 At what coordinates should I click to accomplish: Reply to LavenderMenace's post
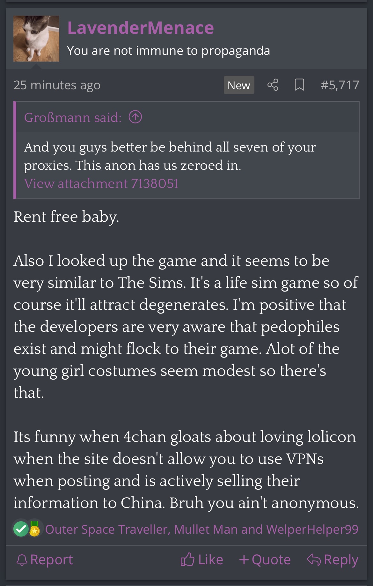pos(333,560)
